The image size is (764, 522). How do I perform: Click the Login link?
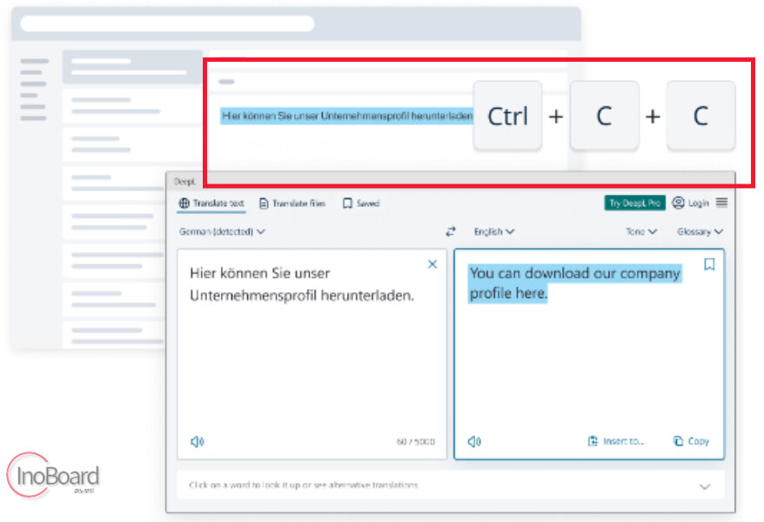(x=698, y=203)
